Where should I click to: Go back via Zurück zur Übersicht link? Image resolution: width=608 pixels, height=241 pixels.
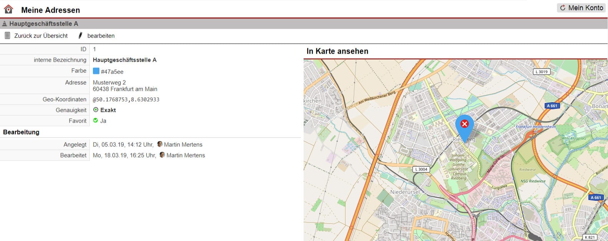click(41, 36)
